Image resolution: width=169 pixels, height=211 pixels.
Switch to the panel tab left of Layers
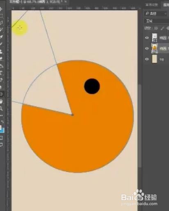[x=152, y=5]
